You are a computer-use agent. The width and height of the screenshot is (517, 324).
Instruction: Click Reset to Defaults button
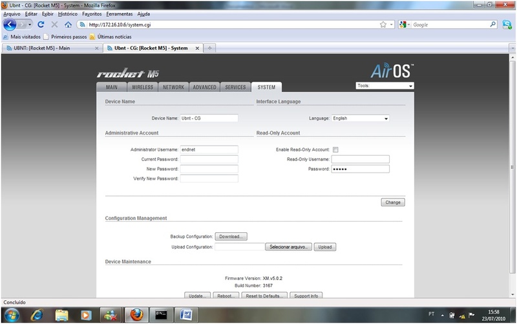(264, 296)
